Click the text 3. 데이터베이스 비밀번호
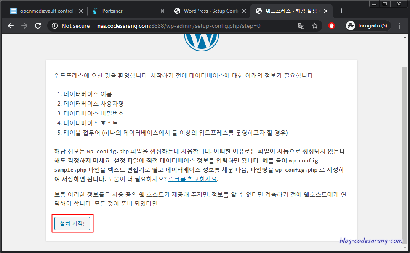Screen dimensions: 410x253 (91, 113)
